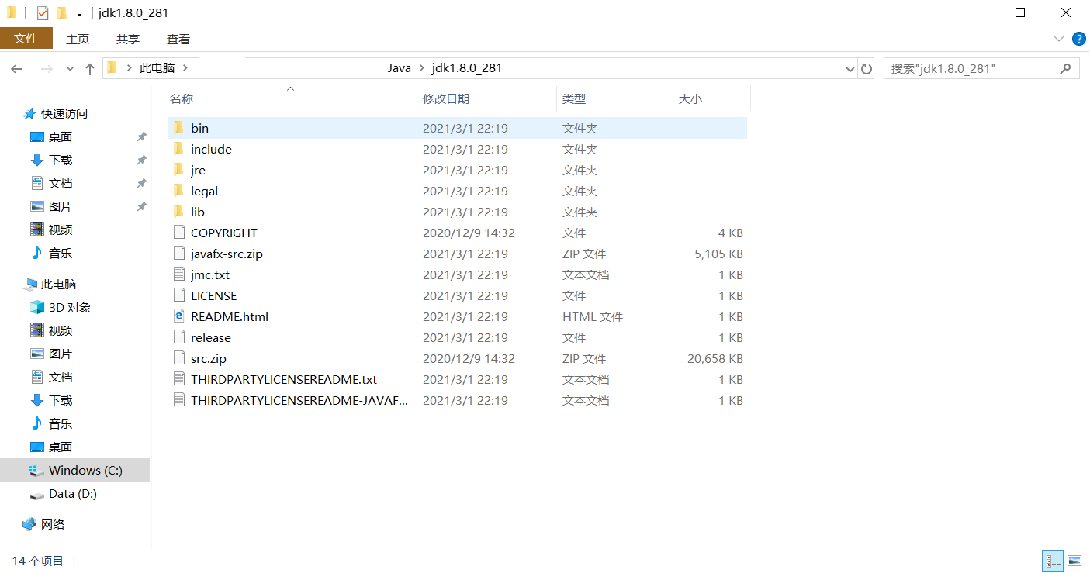This screenshot has height=573, width=1090.
Task: Select the jre folder icon
Action: click(178, 170)
